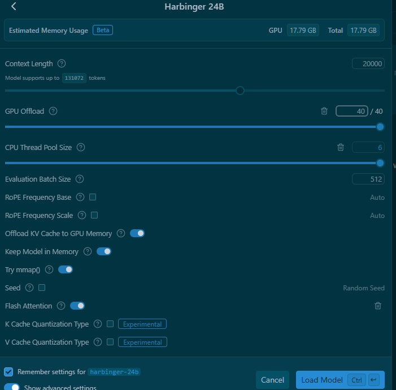Open help icon next to Keep Model in Memory
The image size is (396, 390).
(88, 251)
